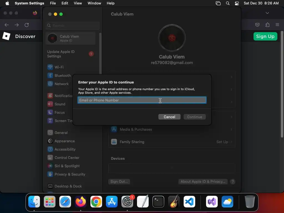Click the System Settings search field

[73, 26]
